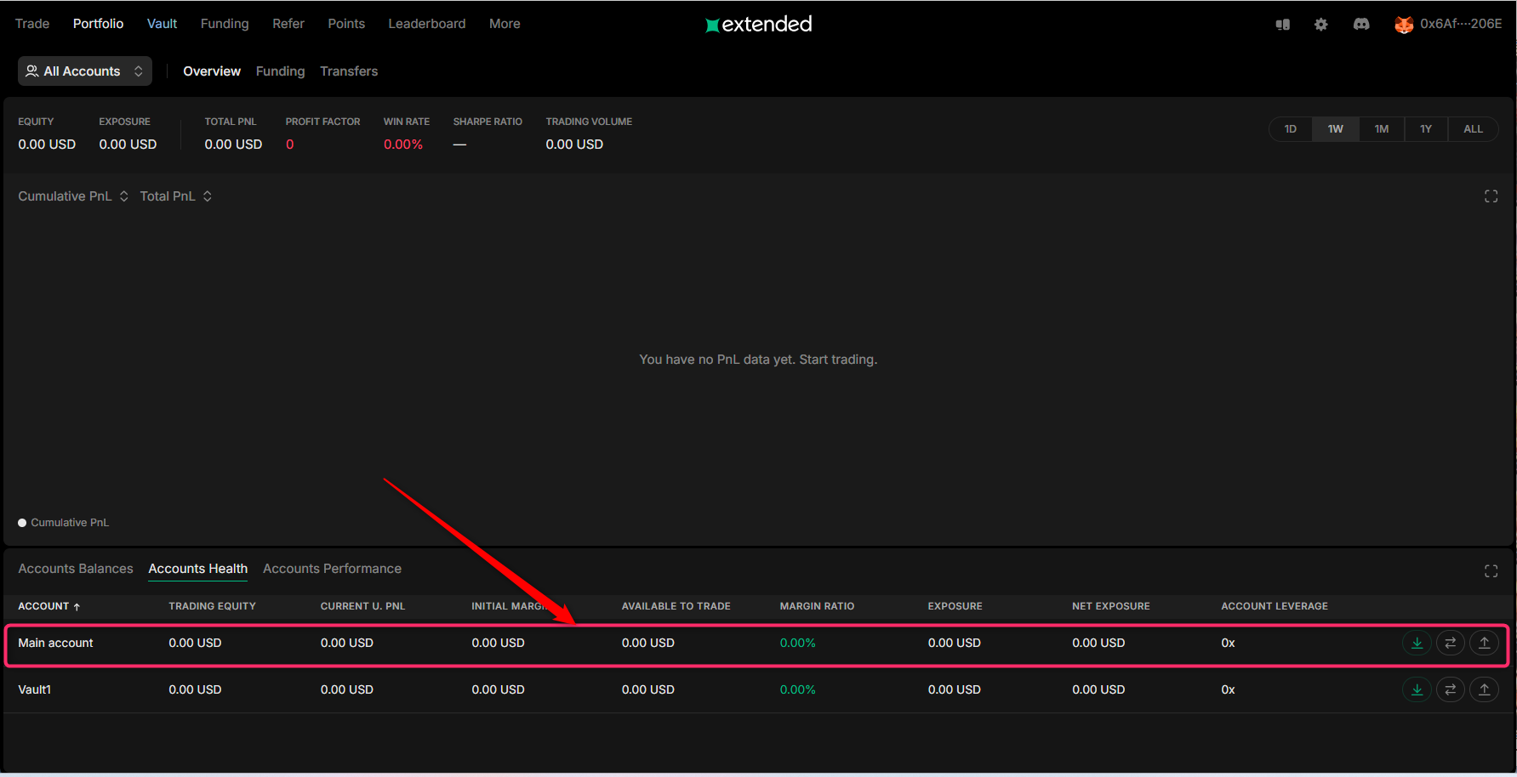Screen dimensions: 1517x777
Task: Open the wallet address 0x6Af…206E button
Action: pos(1448,24)
